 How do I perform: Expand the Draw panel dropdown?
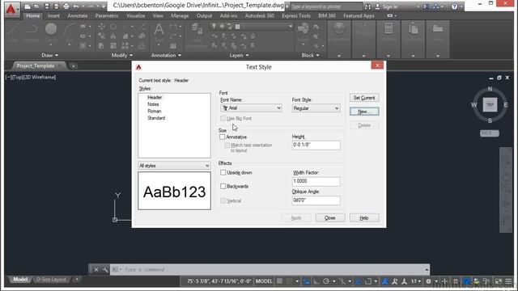point(50,56)
